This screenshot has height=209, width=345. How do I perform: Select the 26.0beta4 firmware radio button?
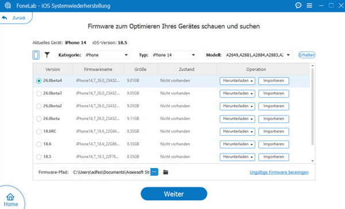point(39,81)
